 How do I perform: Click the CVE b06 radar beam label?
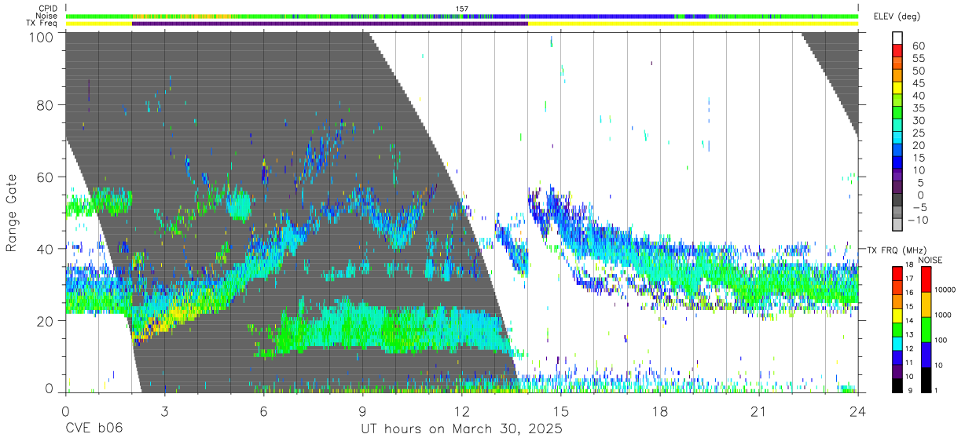click(94, 429)
